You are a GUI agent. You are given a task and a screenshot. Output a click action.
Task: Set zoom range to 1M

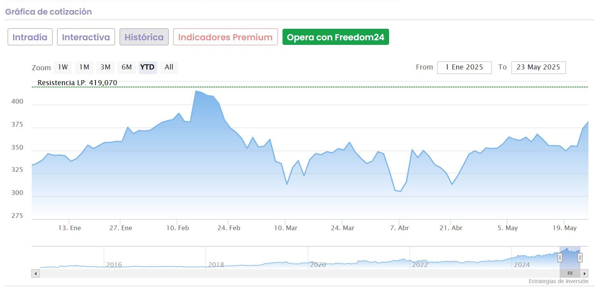(x=84, y=67)
